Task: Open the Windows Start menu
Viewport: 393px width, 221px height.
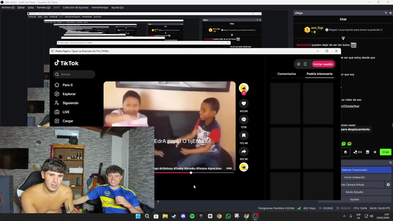Action: pyautogui.click(x=138, y=216)
